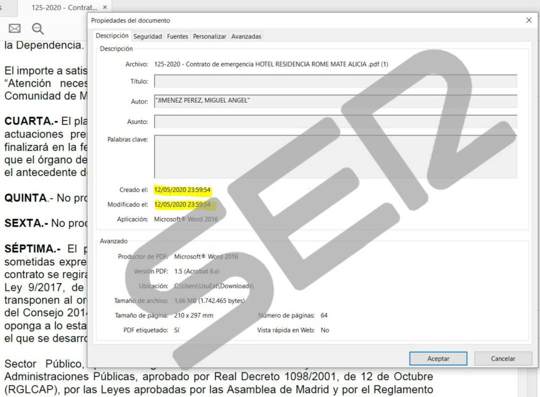Click the zoom magnifier icon in toolbar
Viewport: 540px width, 397px height.
[x=38, y=28]
